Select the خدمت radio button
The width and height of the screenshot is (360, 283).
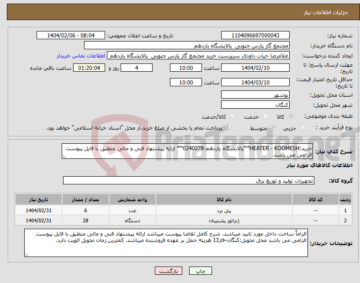pyautogui.click(x=265, y=116)
